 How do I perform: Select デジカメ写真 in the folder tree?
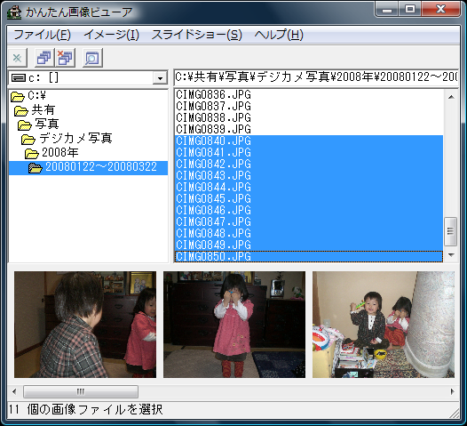point(75,139)
